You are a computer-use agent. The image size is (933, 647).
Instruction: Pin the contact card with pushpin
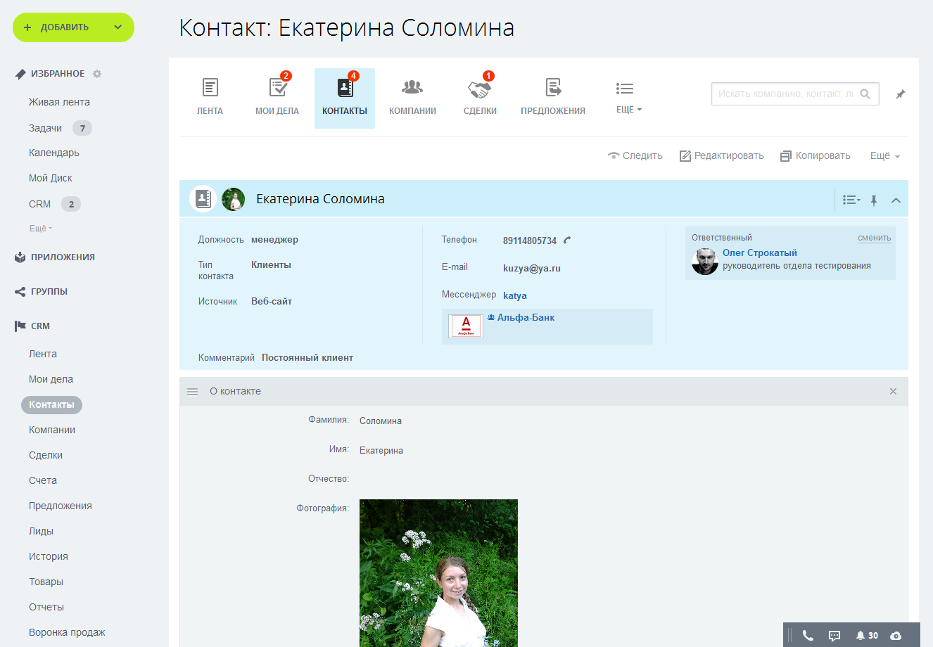(874, 200)
